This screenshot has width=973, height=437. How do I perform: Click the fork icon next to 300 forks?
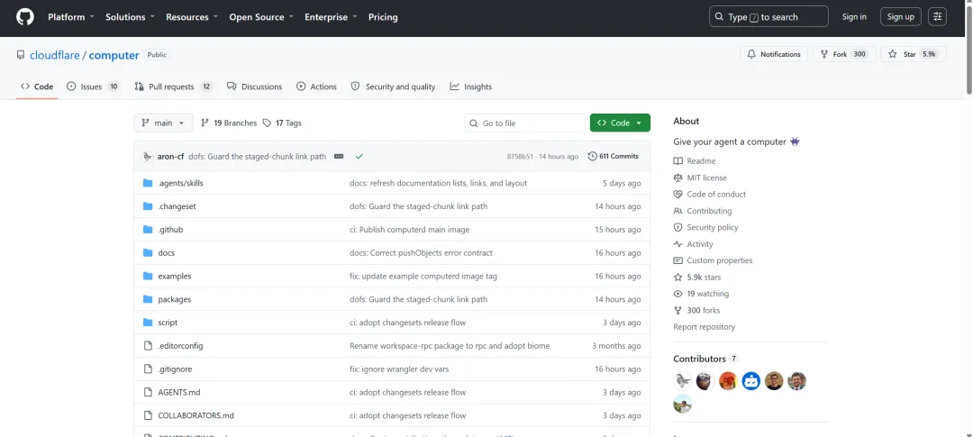pyautogui.click(x=677, y=310)
